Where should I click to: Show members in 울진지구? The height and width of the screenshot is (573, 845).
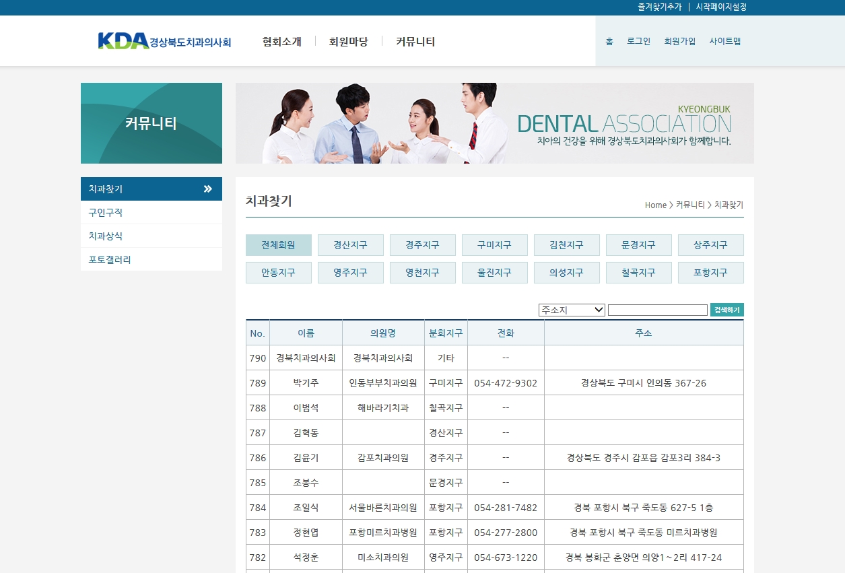tap(495, 273)
